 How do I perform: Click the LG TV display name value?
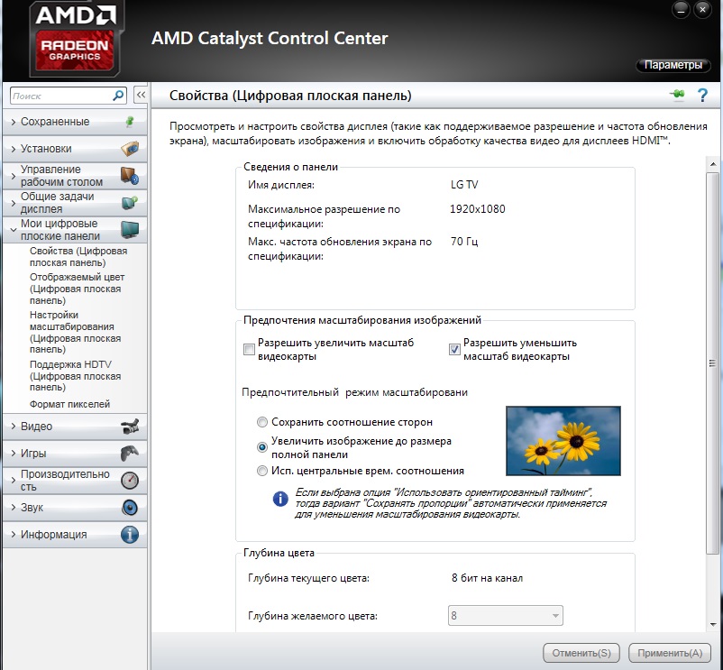pyautogui.click(x=464, y=185)
